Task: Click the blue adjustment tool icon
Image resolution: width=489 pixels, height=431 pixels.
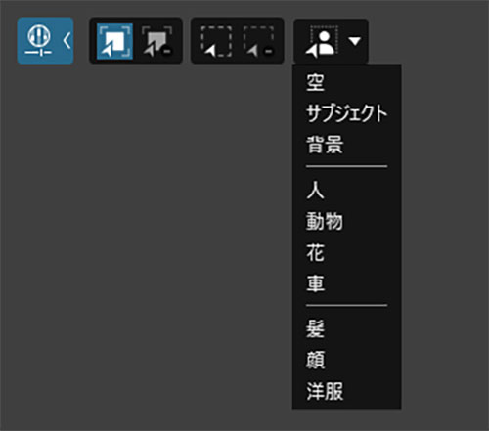Action: 39,41
